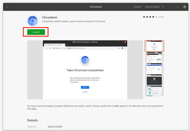Close the Chromium software window
The height and width of the screenshot is (131, 190).
pyautogui.click(x=184, y=7)
